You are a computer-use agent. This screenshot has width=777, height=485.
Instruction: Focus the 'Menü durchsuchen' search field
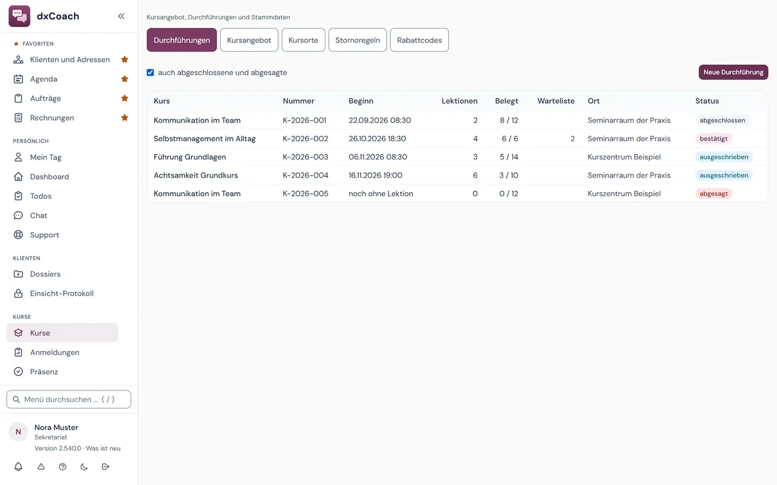point(69,400)
